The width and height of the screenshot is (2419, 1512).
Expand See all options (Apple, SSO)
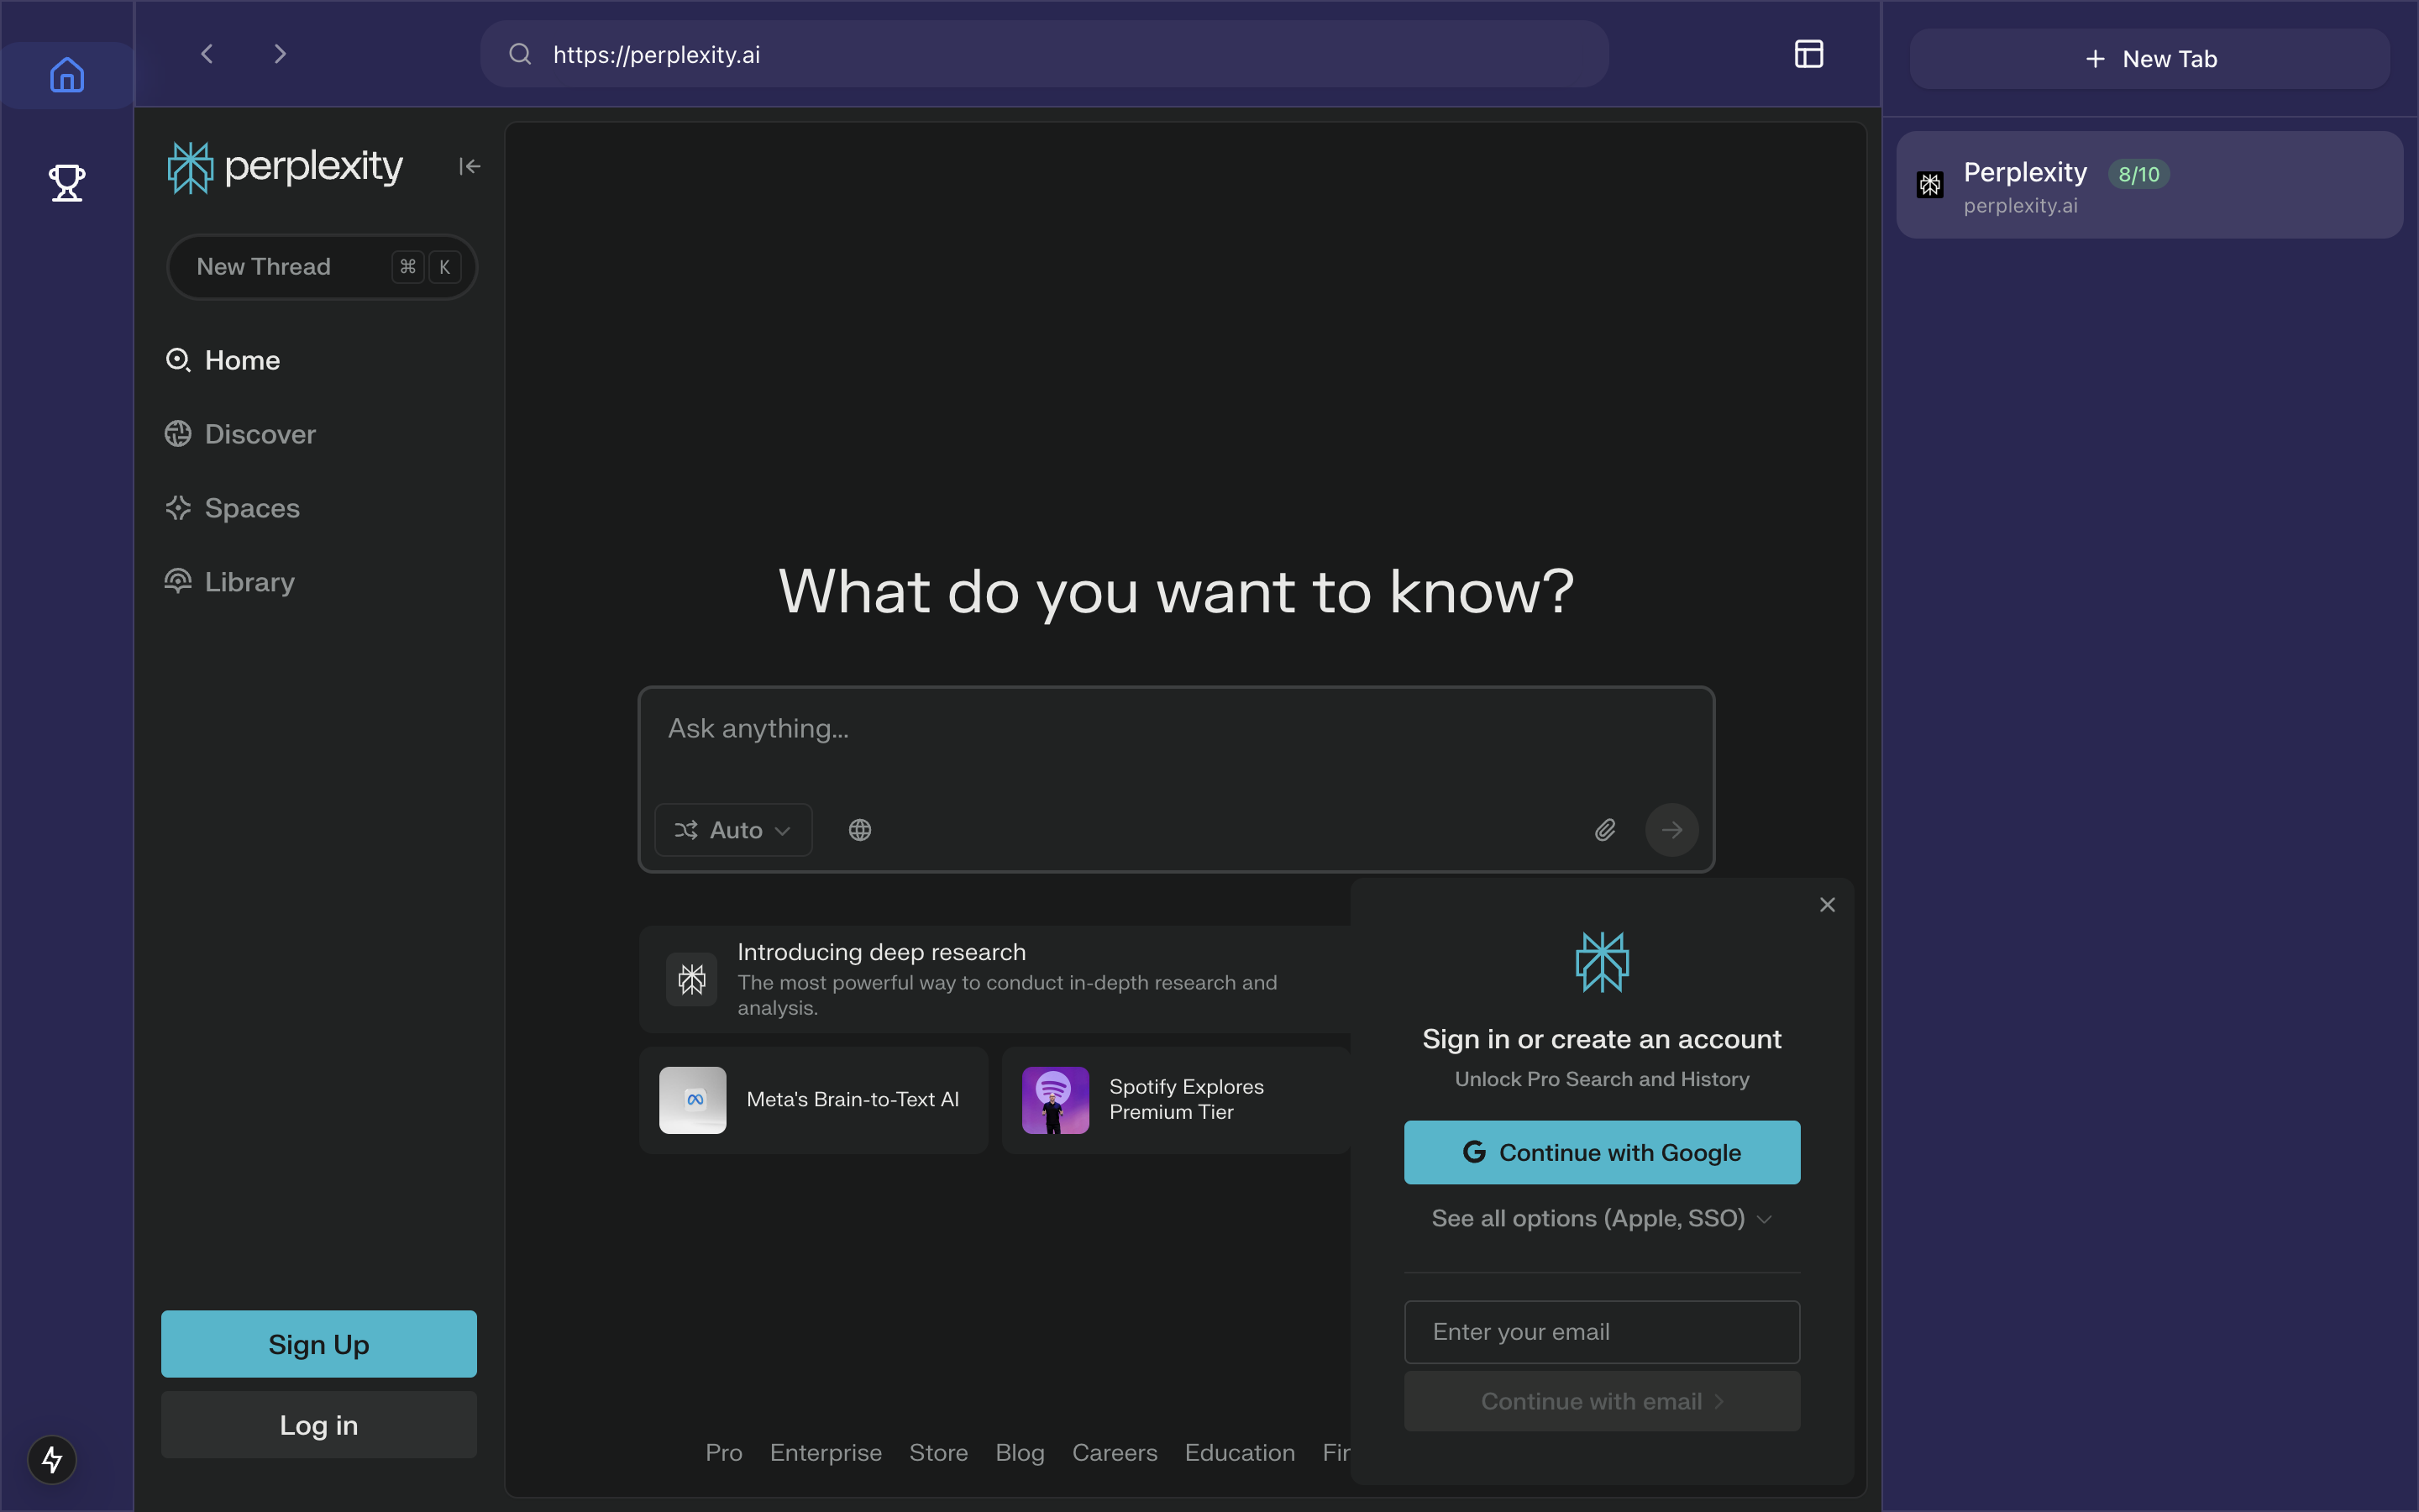[x=1602, y=1218]
